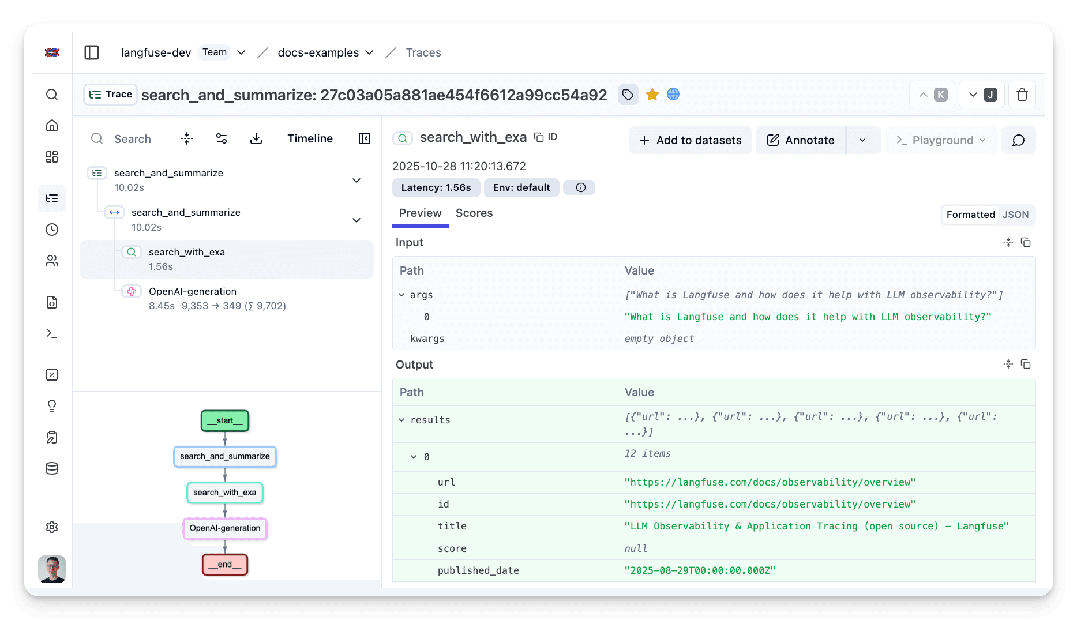The image size is (1077, 620).
Task: Make trace public via the globe icon
Action: (673, 94)
